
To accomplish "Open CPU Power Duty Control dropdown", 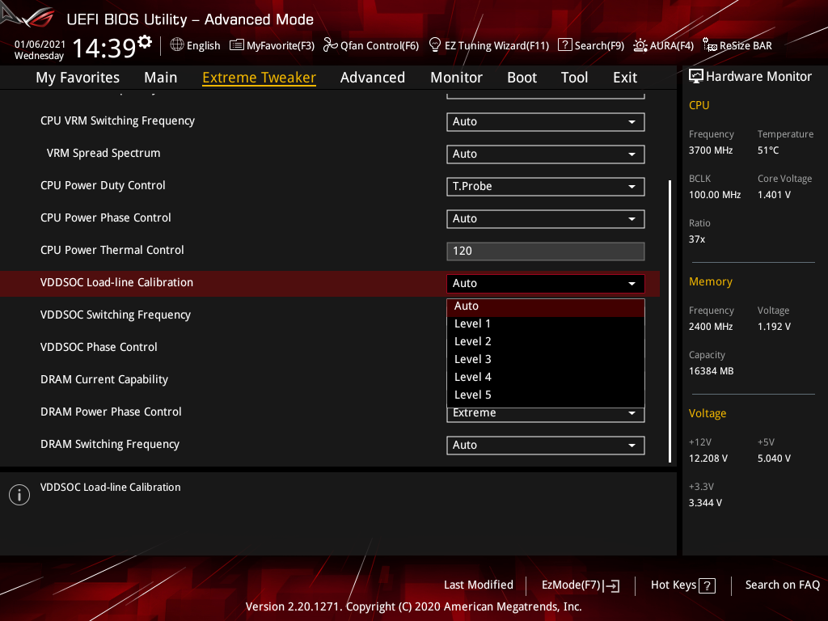I will (546, 186).
